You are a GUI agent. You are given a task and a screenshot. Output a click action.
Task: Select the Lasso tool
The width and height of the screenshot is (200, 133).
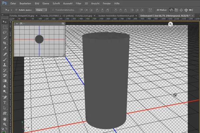coord(5,32)
